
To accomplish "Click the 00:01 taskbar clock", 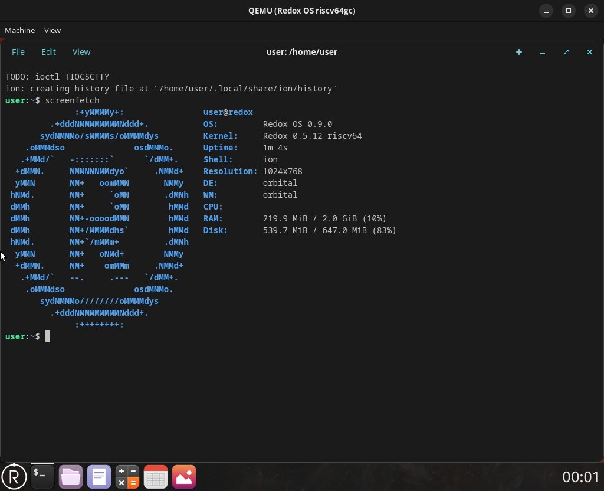I will point(580,477).
